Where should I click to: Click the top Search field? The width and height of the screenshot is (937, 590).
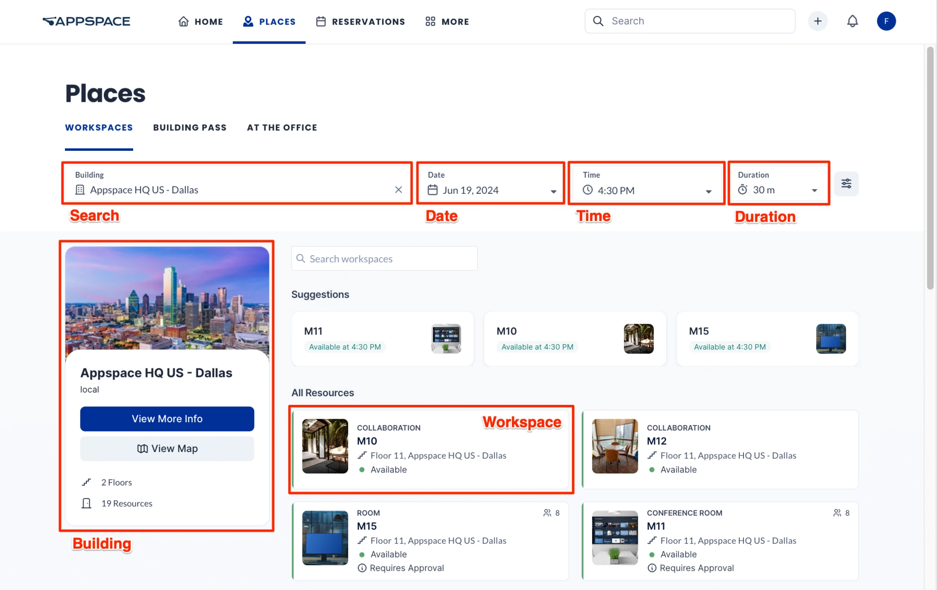(690, 21)
